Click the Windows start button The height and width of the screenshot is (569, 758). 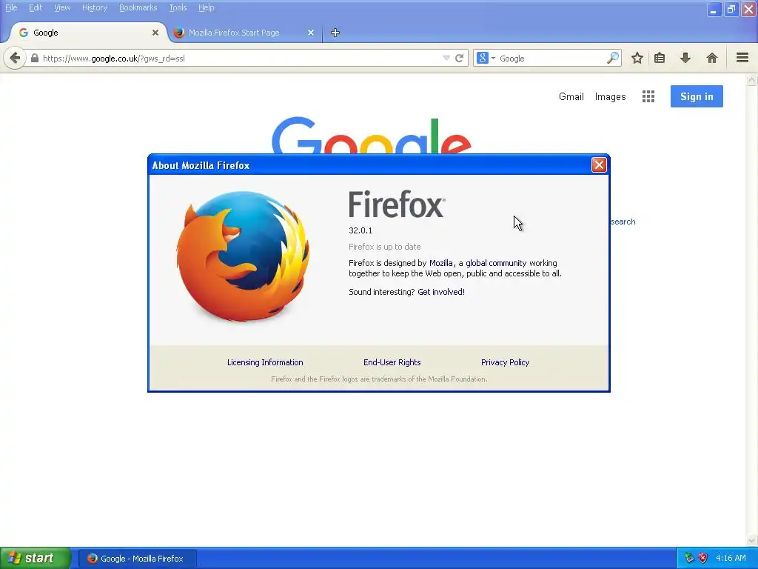(x=36, y=558)
